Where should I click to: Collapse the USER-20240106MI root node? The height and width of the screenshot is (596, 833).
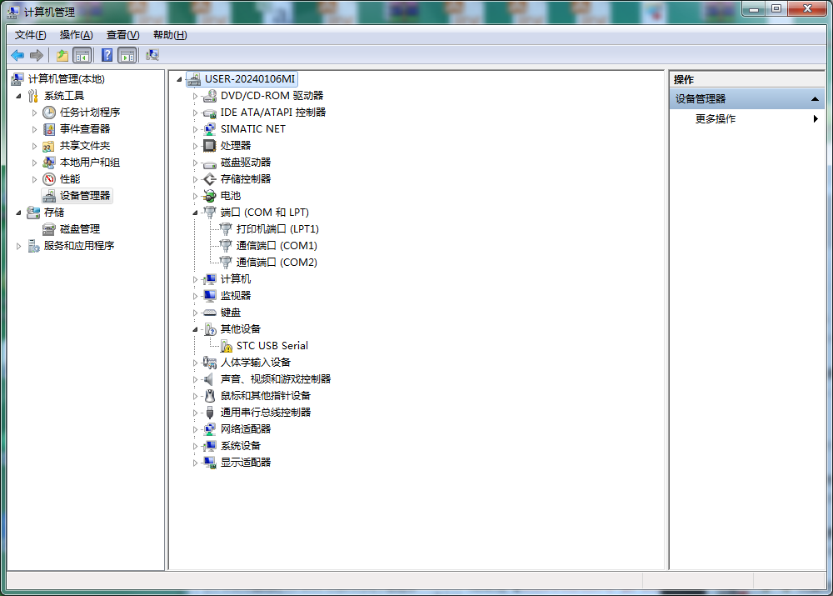tap(180, 80)
